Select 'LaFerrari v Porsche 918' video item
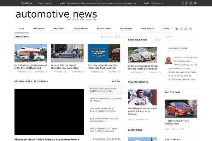 [106, 100]
